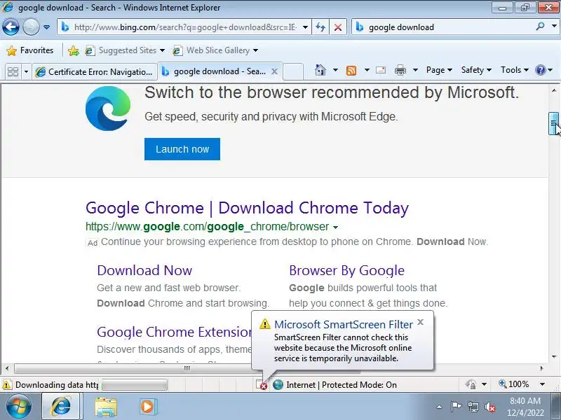561x420 pixels.
Task: Click the 100% zoom level button
Action: pos(514,384)
